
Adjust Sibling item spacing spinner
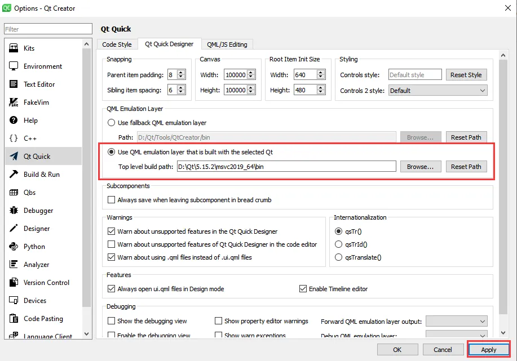point(180,90)
